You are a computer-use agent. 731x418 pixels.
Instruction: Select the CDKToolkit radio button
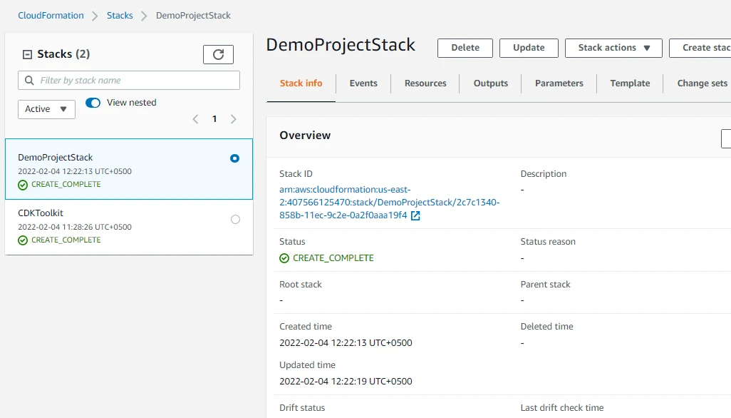coord(235,220)
